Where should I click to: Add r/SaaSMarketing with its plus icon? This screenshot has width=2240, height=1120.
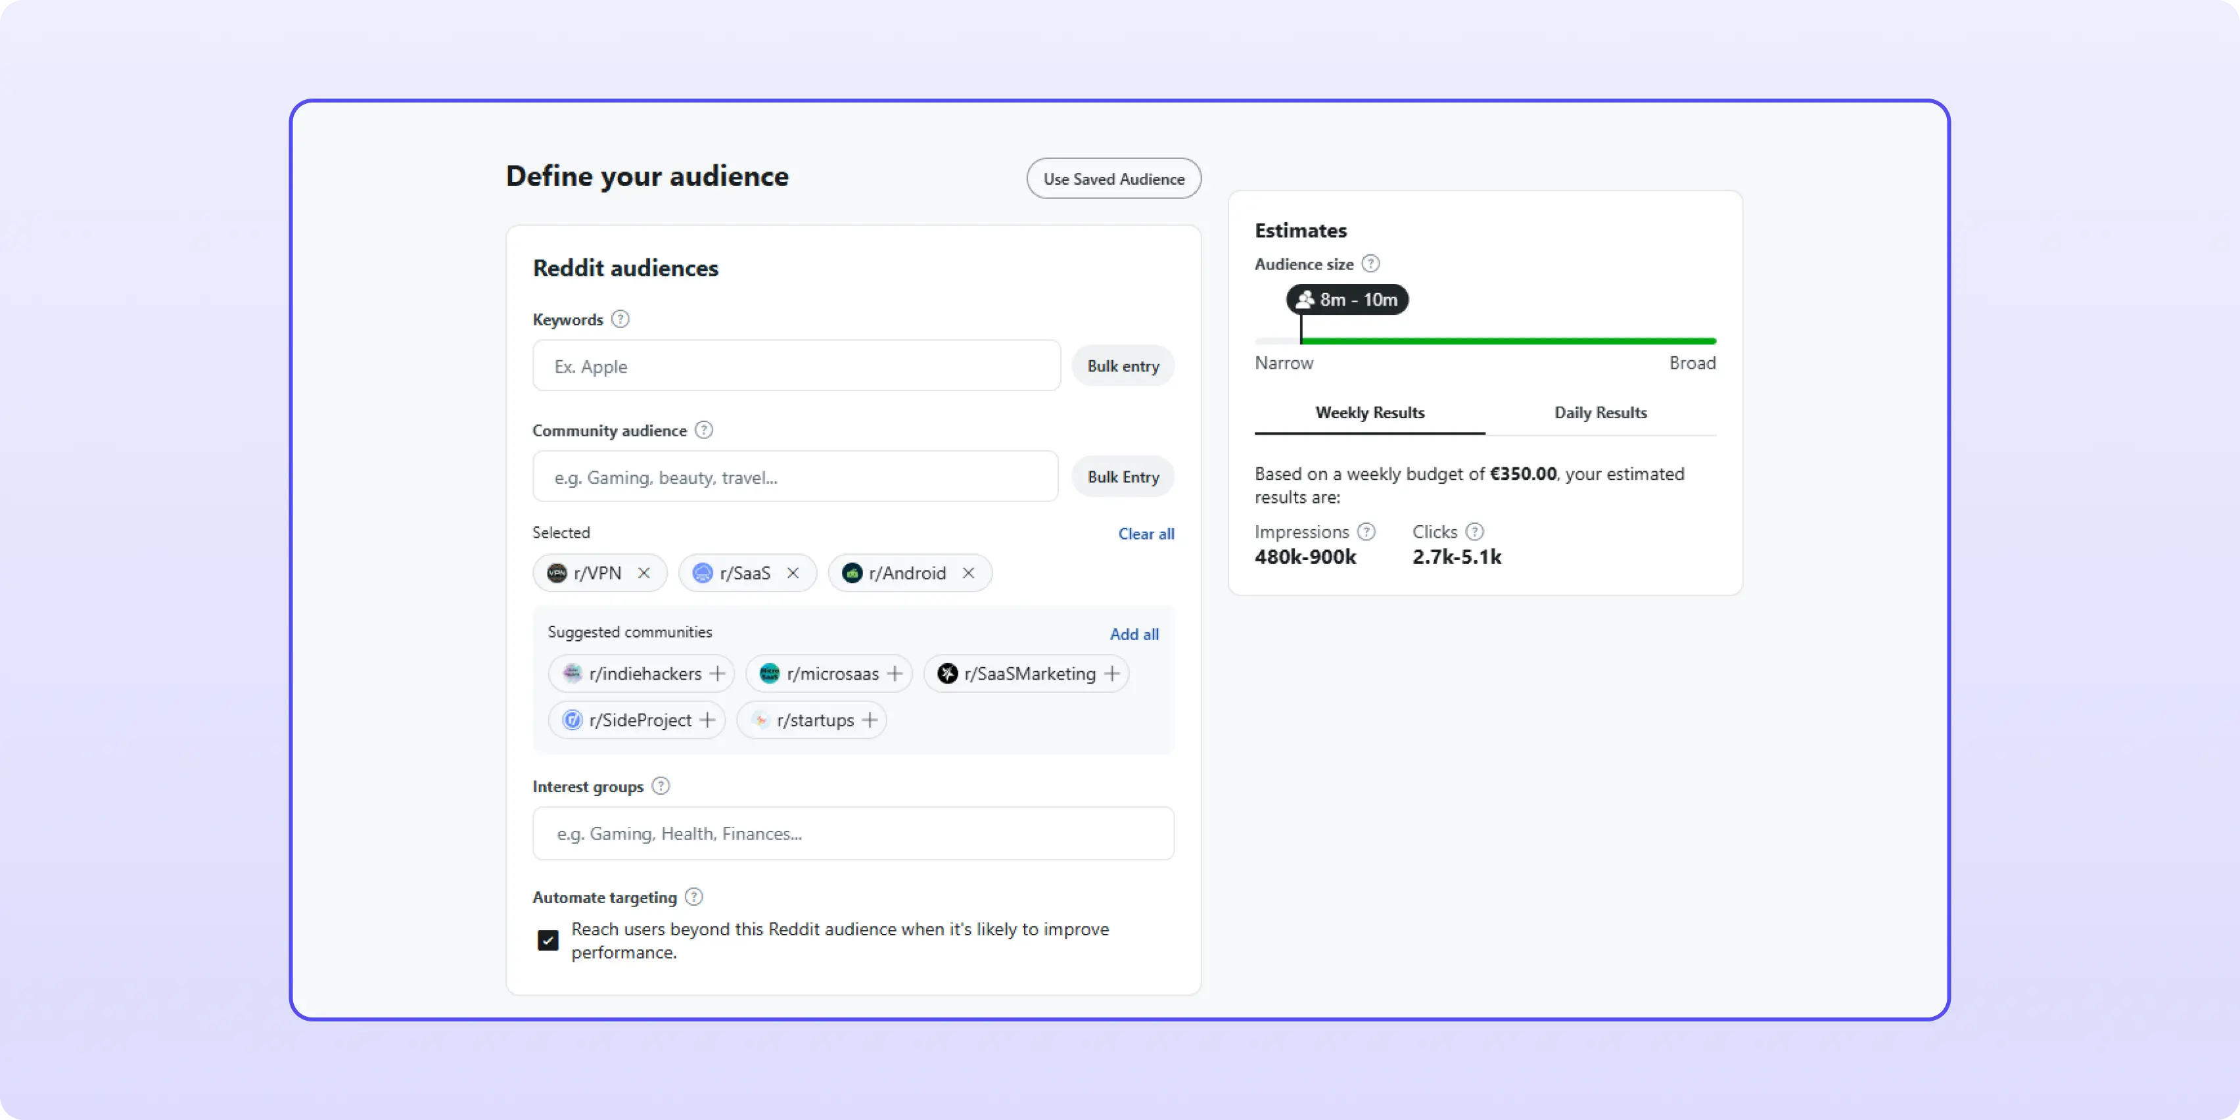pyautogui.click(x=1112, y=674)
